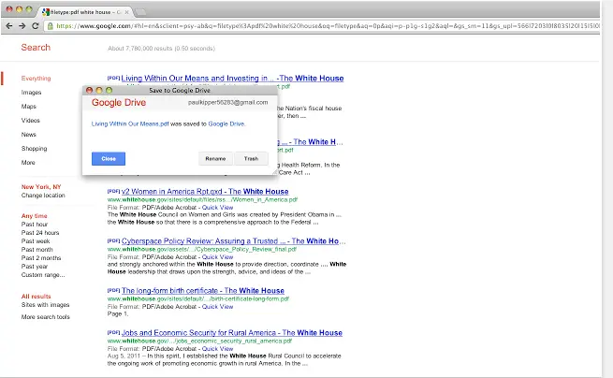
Task: Open a new tab next to current tab
Action: point(140,12)
